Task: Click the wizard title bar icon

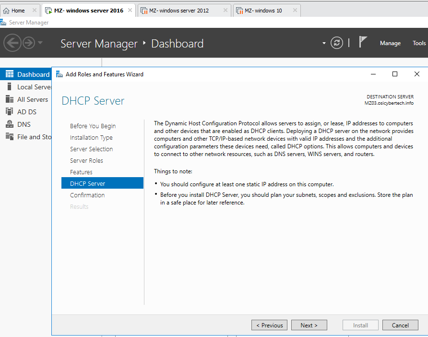Action: (x=59, y=74)
